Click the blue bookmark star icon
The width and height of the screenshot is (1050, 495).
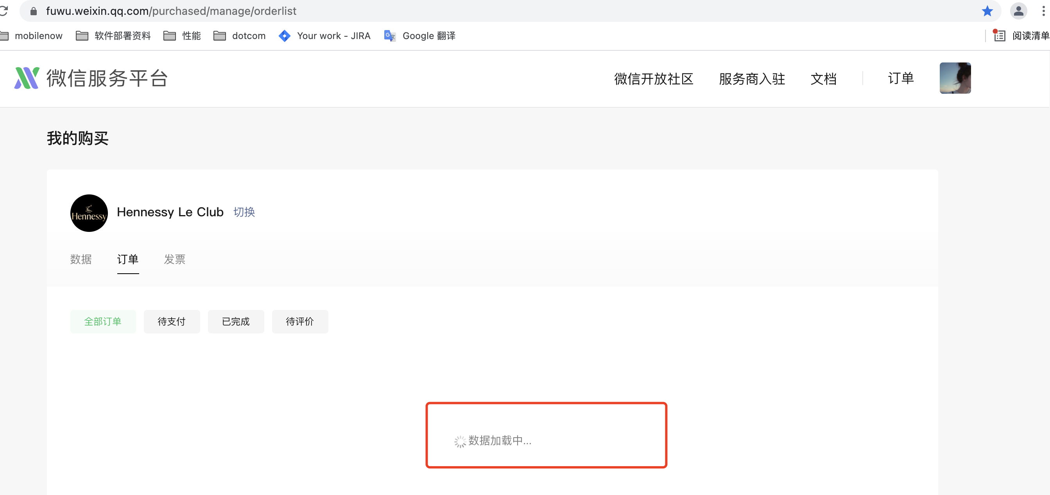point(987,11)
